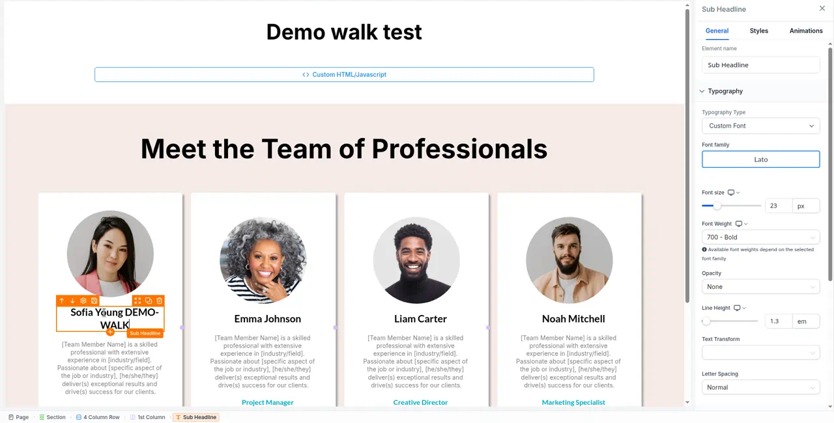Viewport: 834px width, 423px height.
Task: Click Sofia Young DEMO-WALK sub headline text
Action: (115, 318)
